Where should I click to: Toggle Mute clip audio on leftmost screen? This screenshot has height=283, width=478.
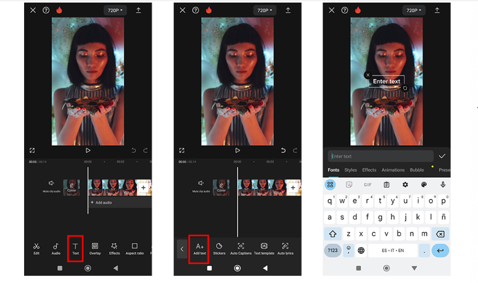[x=51, y=186]
